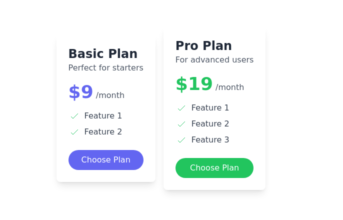The height and width of the screenshot is (220, 343).
Task: Click checkmark icon beside Basic Plan Feature 1
Action: [74, 116]
